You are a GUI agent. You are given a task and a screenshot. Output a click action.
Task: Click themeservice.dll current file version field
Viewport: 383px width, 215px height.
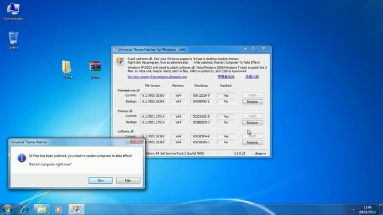pyautogui.click(x=153, y=96)
